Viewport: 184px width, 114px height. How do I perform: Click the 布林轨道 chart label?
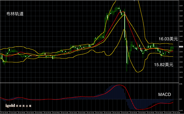coord(15,14)
